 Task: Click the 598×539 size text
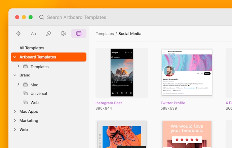click(x=169, y=108)
